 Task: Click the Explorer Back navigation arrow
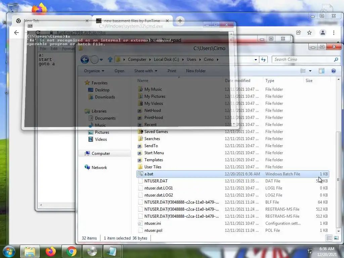click(x=85, y=59)
